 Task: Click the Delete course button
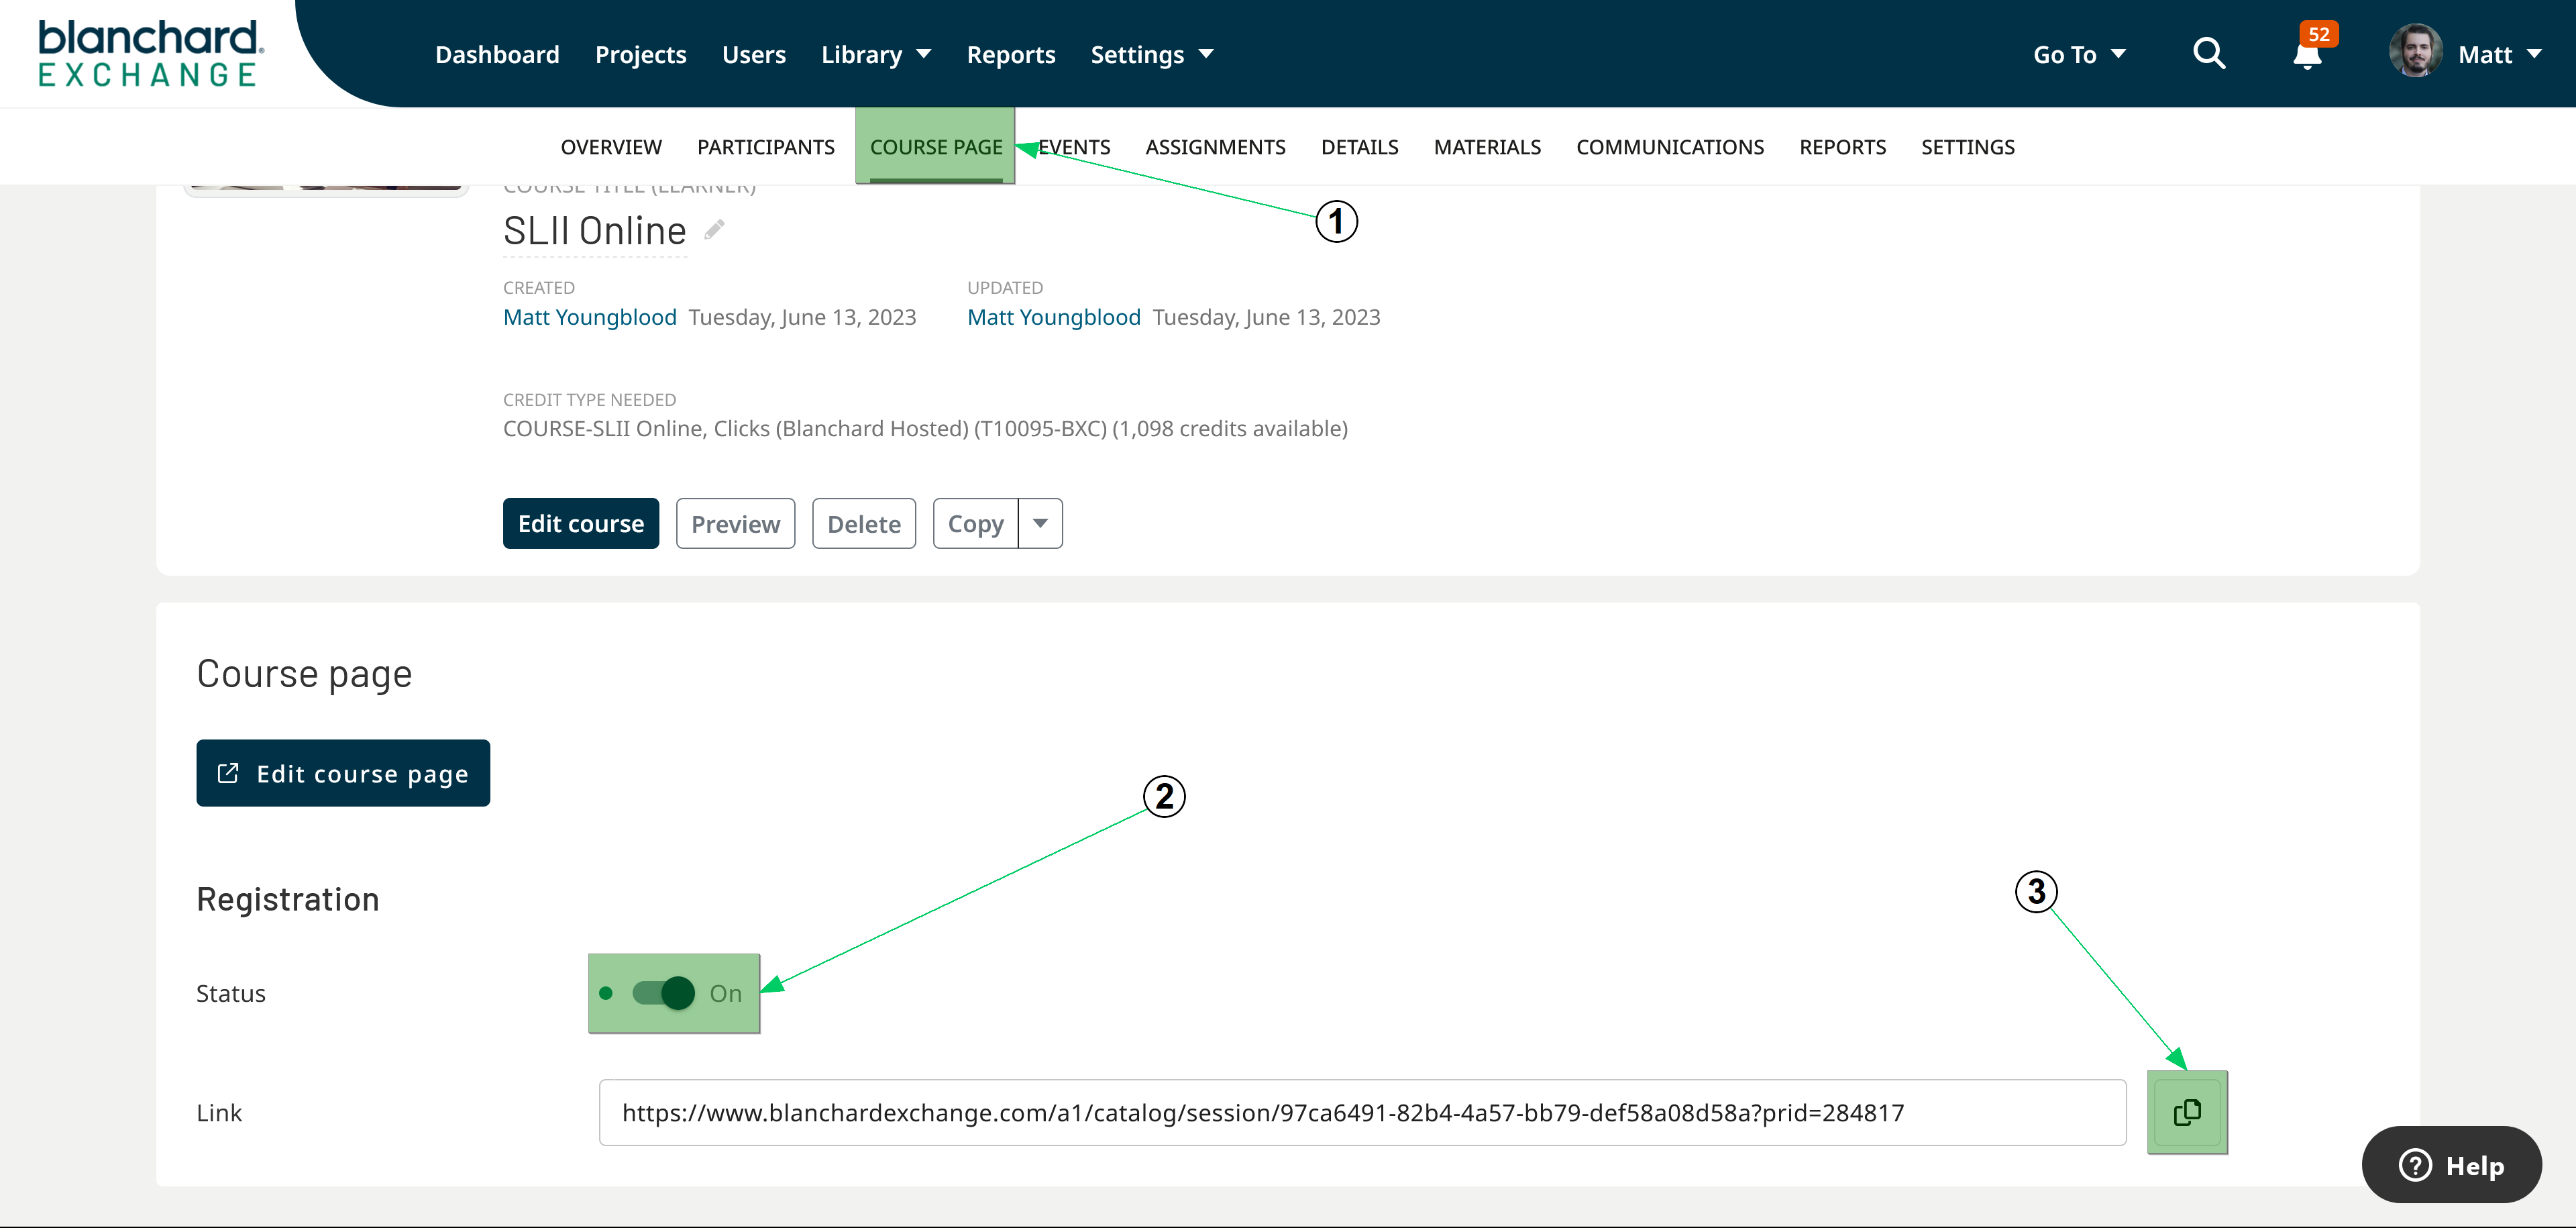pyautogui.click(x=863, y=523)
